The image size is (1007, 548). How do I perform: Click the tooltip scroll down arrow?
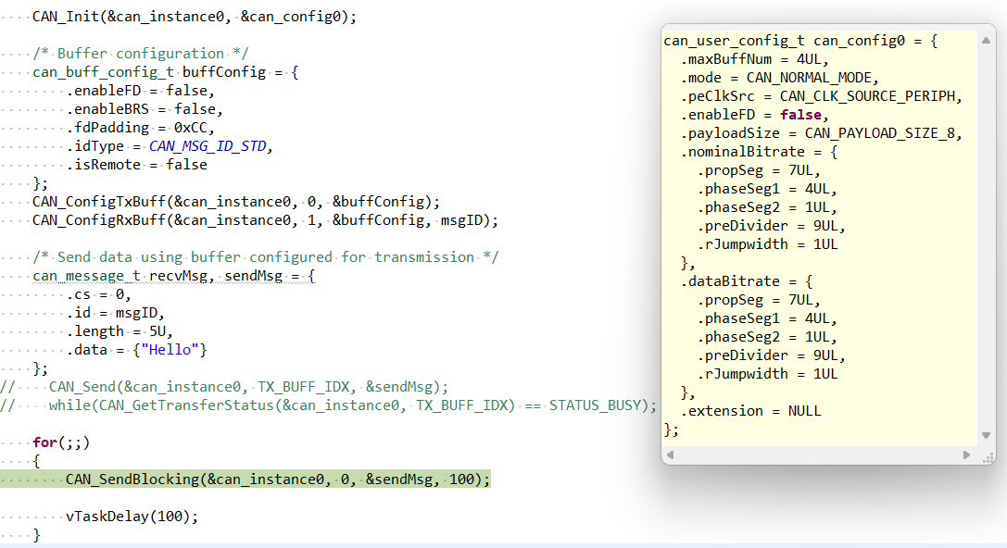(986, 435)
